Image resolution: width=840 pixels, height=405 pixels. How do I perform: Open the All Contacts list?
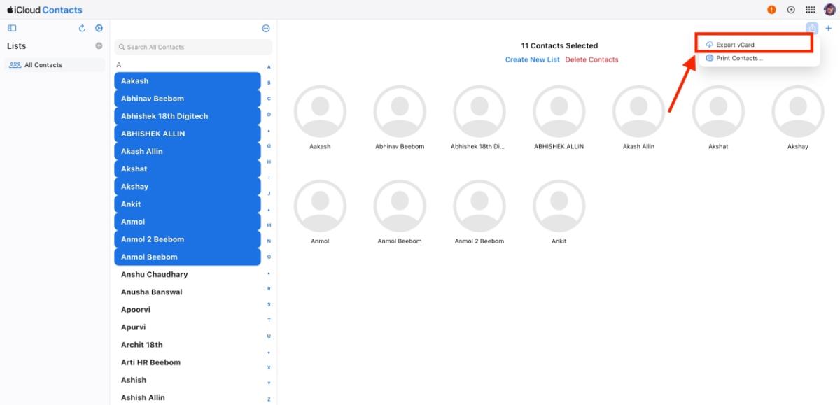[43, 64]
